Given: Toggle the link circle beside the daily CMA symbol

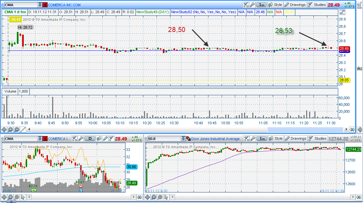Looking at the screenshot, I should (x=2, y=138).
